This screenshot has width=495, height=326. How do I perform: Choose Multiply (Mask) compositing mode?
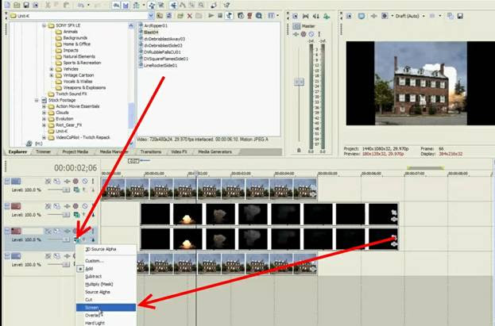coord(106,284)
